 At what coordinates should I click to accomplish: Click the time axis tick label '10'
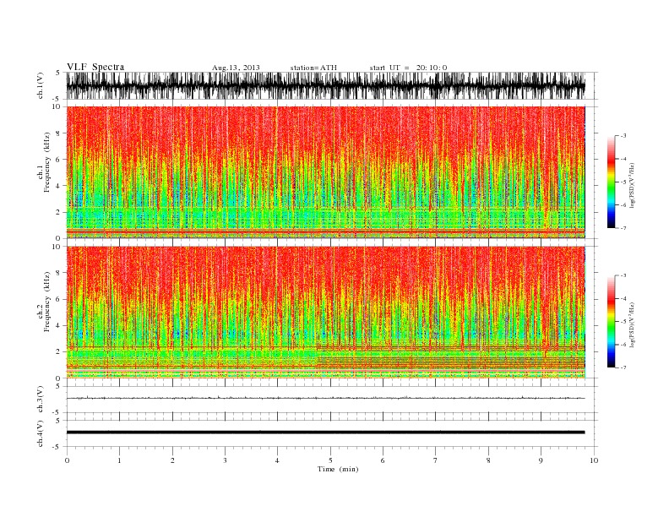coord(594,460)
